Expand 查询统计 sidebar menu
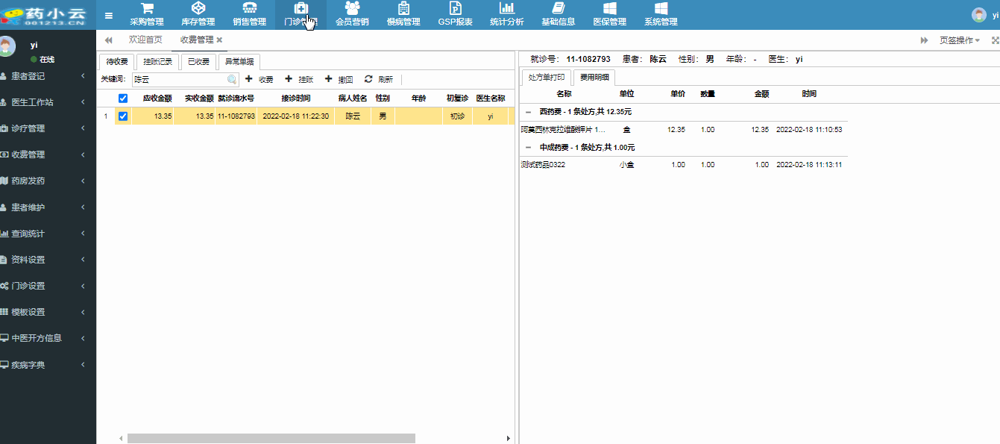1000x444 pixels. click(48, 234)
